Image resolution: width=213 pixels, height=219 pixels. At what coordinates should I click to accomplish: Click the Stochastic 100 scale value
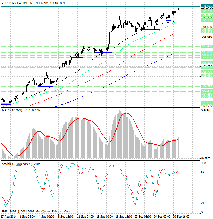click(203, 163)
